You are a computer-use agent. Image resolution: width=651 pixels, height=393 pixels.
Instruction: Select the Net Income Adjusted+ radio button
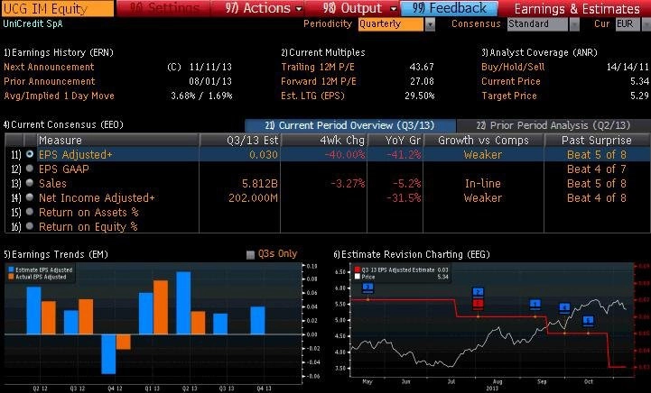[30, 197]
